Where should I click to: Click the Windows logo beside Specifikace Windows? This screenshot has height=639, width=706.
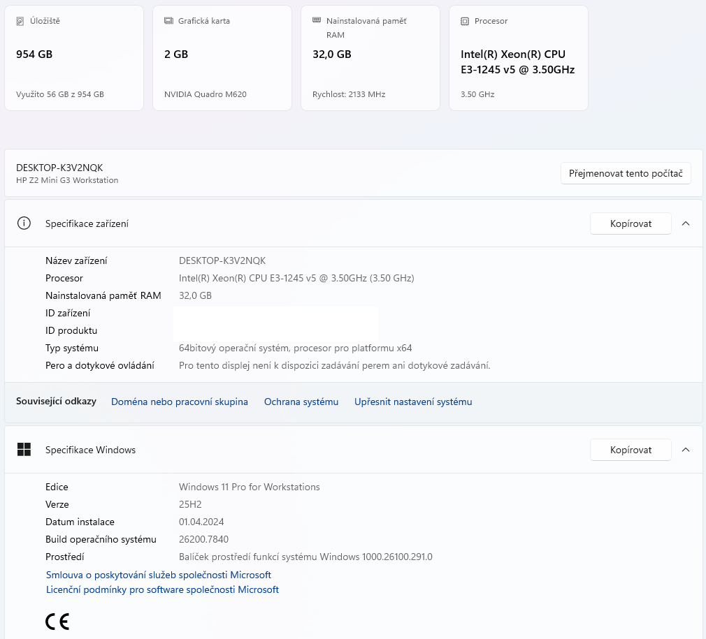pos(24,449)
